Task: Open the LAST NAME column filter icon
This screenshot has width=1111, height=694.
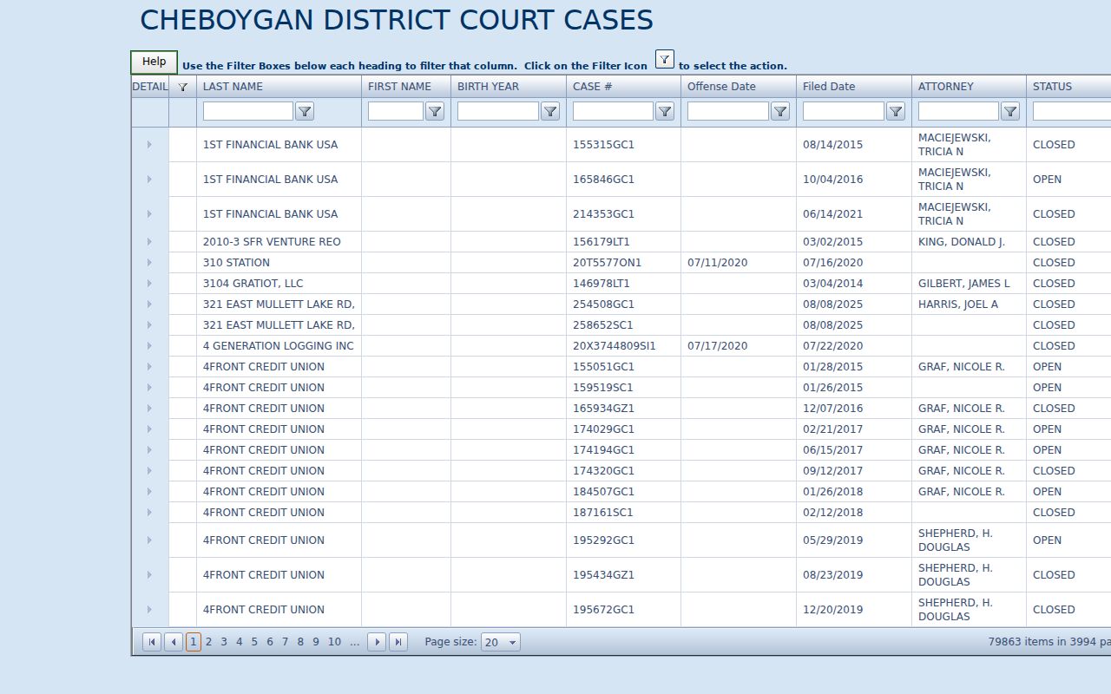Action: point(305,111)
